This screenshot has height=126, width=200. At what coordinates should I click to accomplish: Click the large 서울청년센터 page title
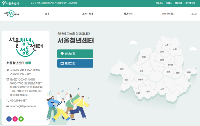click(x=76, y=40)
